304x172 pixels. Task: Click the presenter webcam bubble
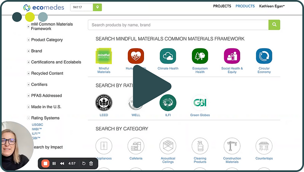(x=17, y=146)
